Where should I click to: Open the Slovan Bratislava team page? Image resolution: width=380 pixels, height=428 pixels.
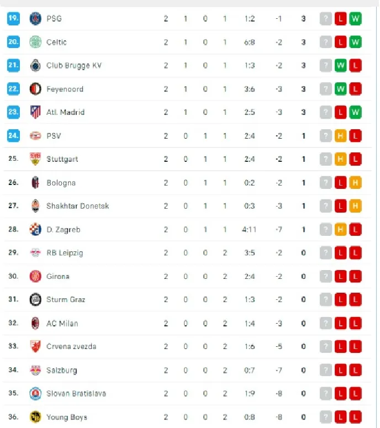(76, 394)
